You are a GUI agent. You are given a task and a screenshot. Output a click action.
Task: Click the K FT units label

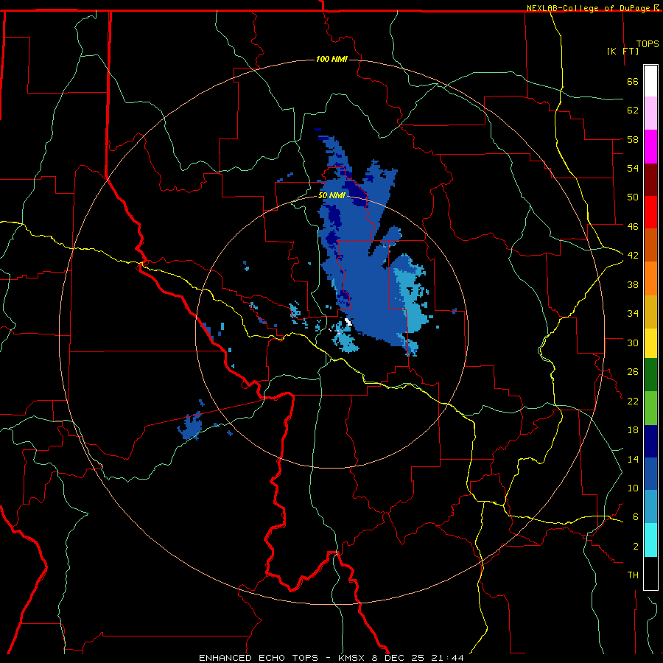pyautogui.click(x=623, y=51)
